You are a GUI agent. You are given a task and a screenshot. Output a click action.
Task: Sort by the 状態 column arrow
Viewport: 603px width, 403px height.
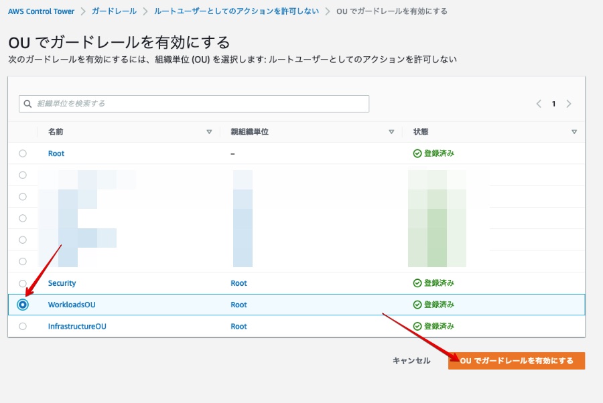coord(574,132)
